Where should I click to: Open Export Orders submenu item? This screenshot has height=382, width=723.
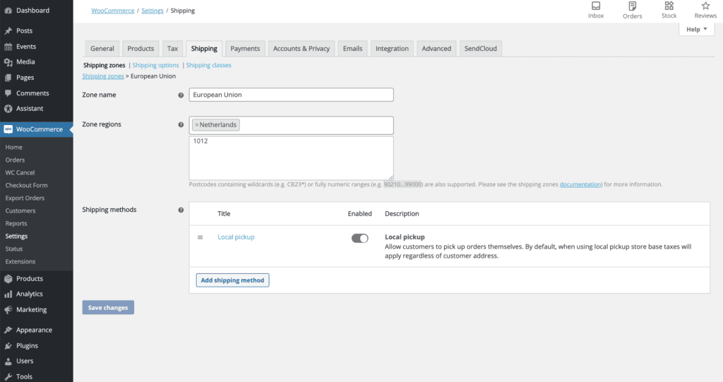[25, 198]
